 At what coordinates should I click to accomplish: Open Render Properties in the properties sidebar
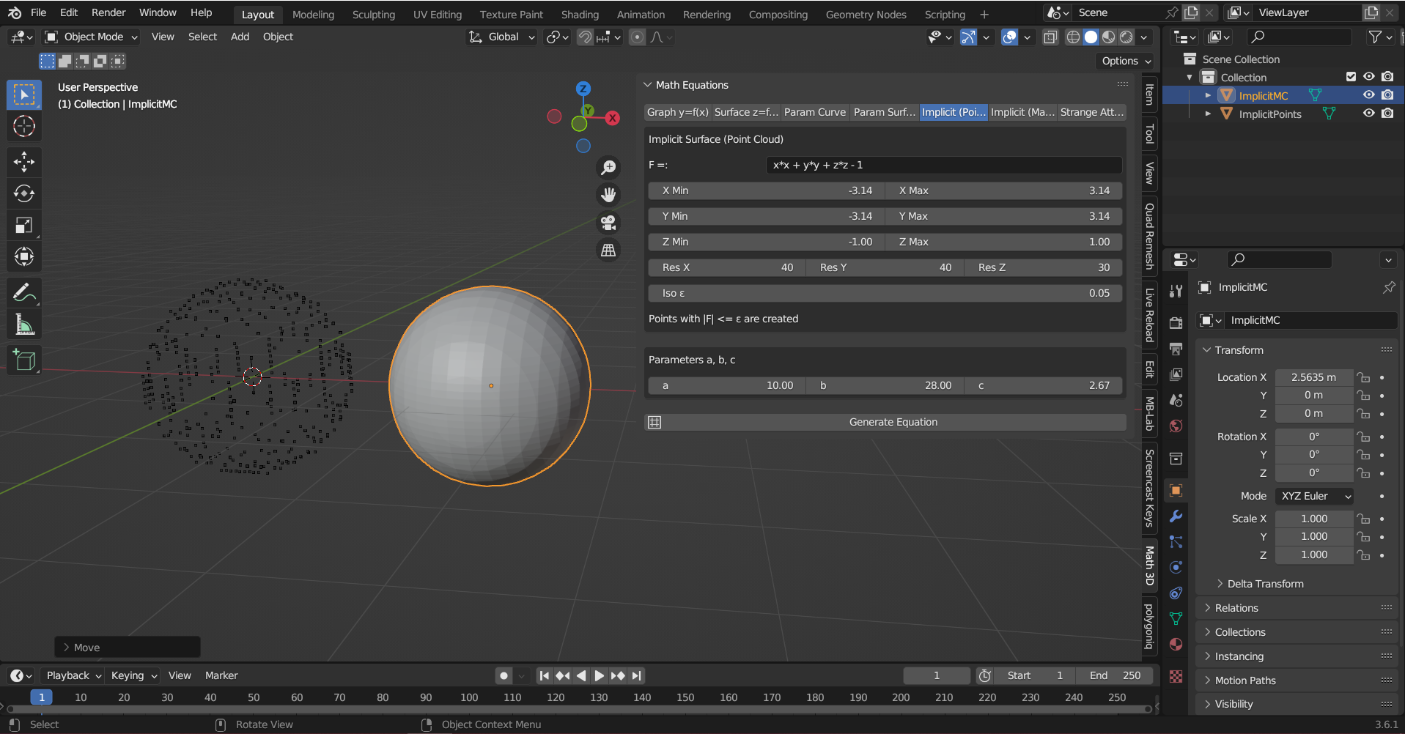[x=1176, y=323]
